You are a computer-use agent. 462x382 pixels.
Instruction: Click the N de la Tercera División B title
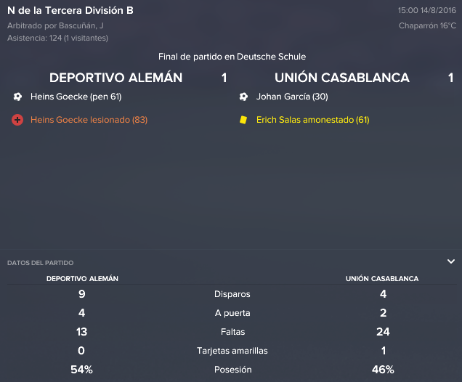coord(70,11)
